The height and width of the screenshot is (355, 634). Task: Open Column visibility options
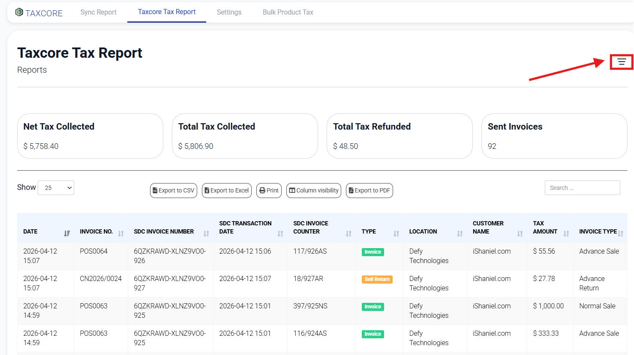314,190
